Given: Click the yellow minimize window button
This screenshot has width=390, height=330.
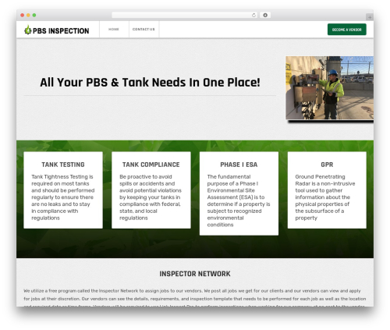Looking at the screenshot, I should coord(28,16).
